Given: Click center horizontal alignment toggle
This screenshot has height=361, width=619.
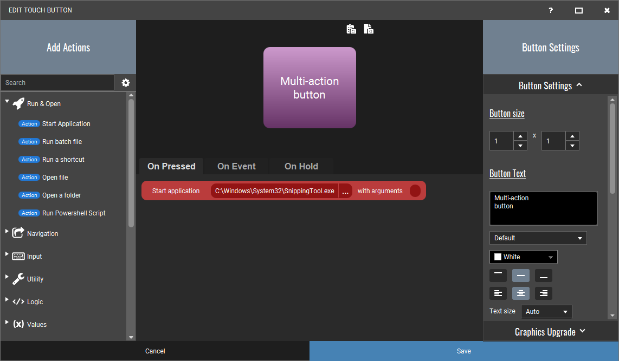Looking at the screenshot, I should [x=520, y=293].
